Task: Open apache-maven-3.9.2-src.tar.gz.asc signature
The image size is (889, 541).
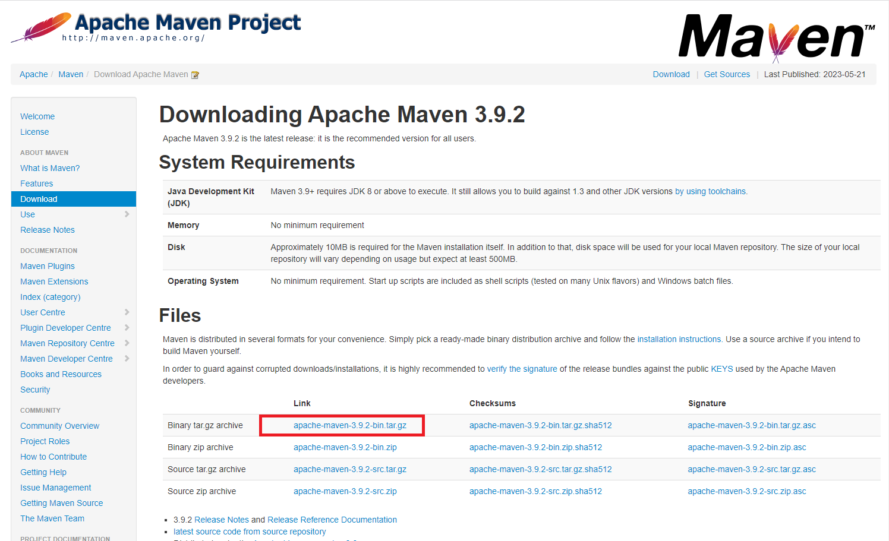Action: click(x=752, y=469)
